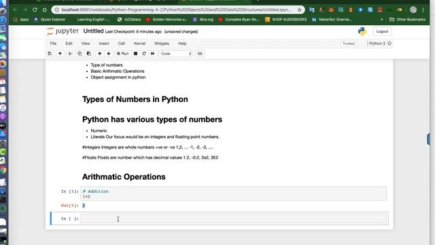
Task: Open the SHOP AUDIOBOOKS bookmark
Action: click(285, 20)
